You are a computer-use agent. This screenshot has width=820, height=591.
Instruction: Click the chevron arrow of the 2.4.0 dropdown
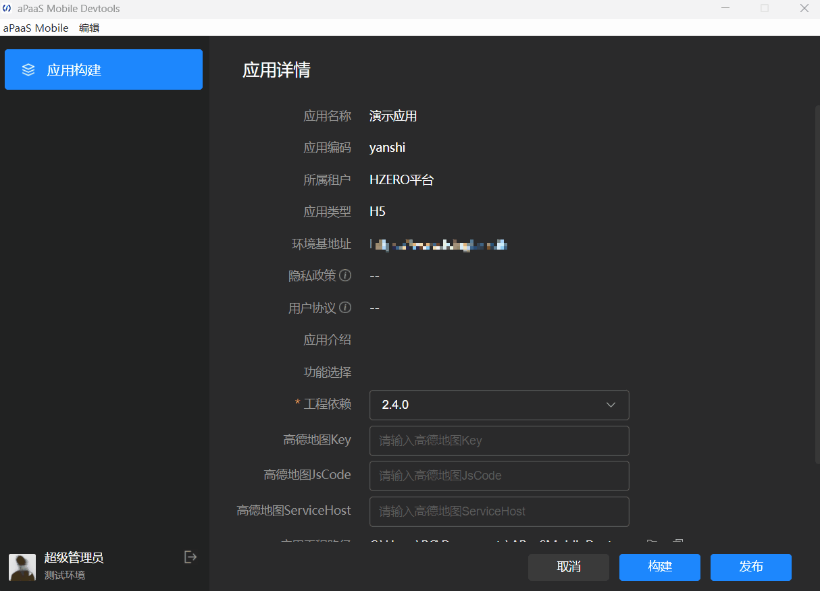click(611, 405)
